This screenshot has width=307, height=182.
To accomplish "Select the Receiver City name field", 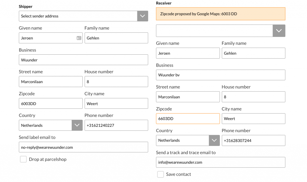I will click(x=254, y=119).
